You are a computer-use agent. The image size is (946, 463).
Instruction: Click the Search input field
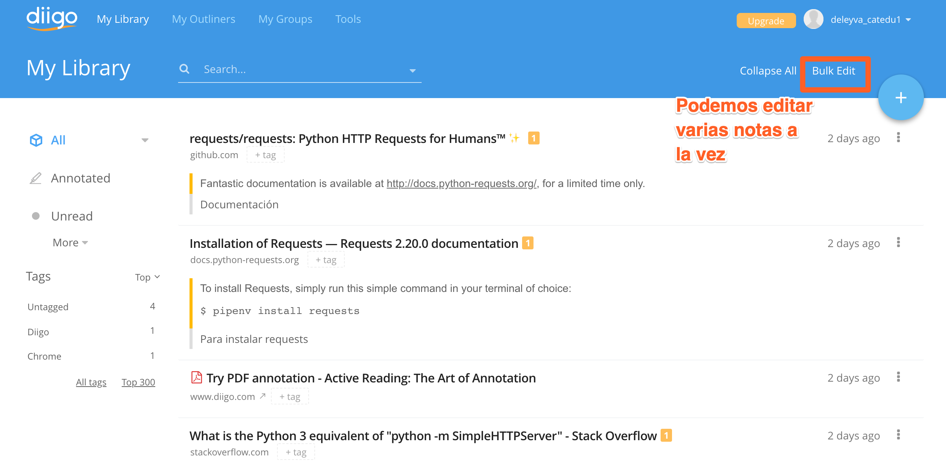coord(301,69)
